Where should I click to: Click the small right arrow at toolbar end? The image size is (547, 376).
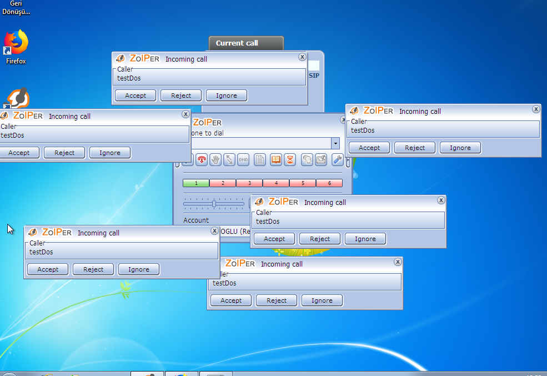pyautogui.click(x=348, y=161)
